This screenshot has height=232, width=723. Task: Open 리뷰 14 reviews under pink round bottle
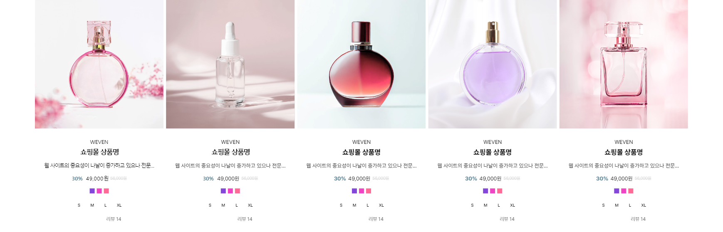click(114, 219)
